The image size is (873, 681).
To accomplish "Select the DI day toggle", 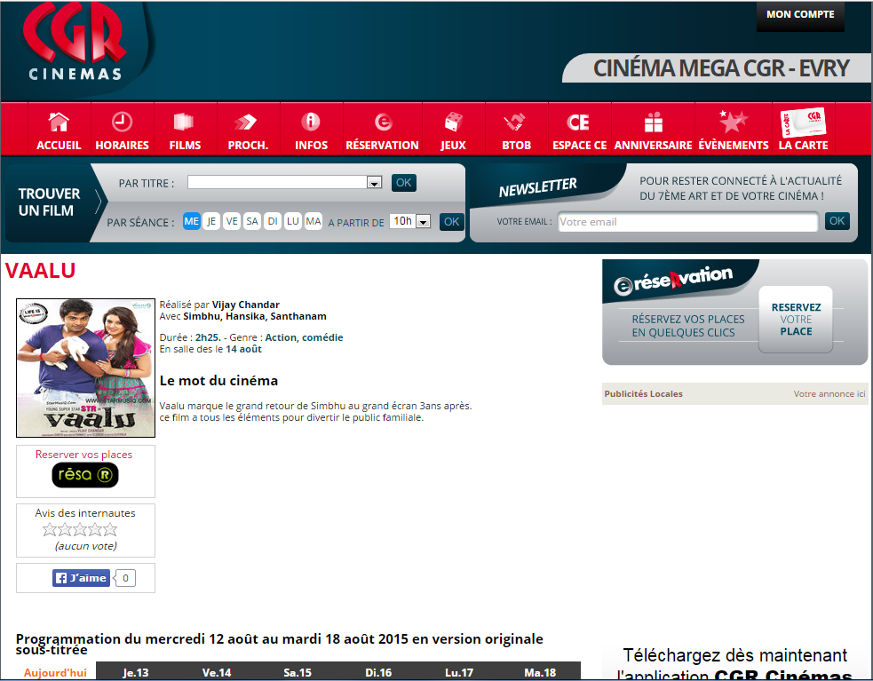I will pyautogui.click(x=273, y=221).
